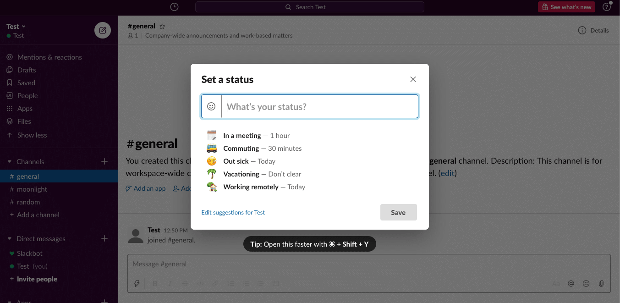Choose the Vacationing status suggestion
620x303 pixels.
point(262,174)
